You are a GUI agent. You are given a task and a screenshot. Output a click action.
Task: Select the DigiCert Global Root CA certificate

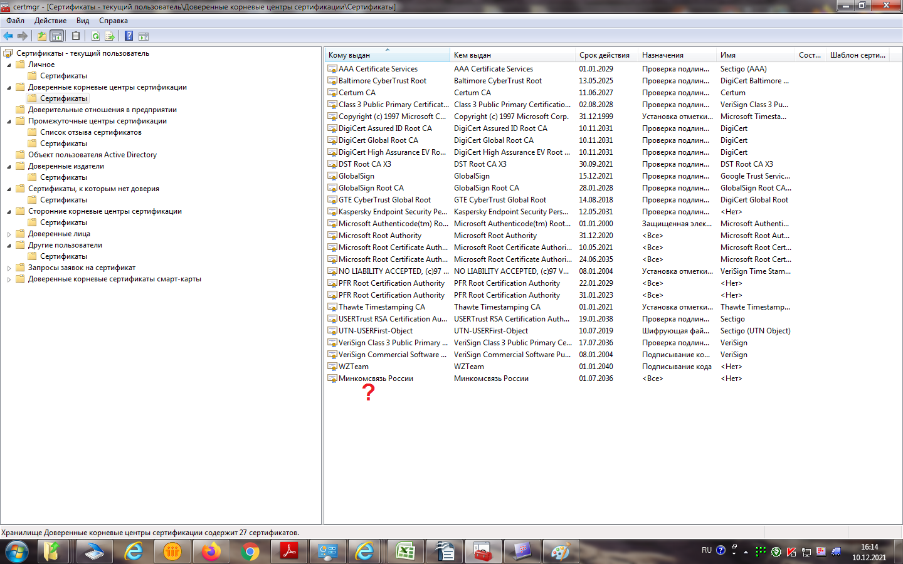(x=378, y=140)
